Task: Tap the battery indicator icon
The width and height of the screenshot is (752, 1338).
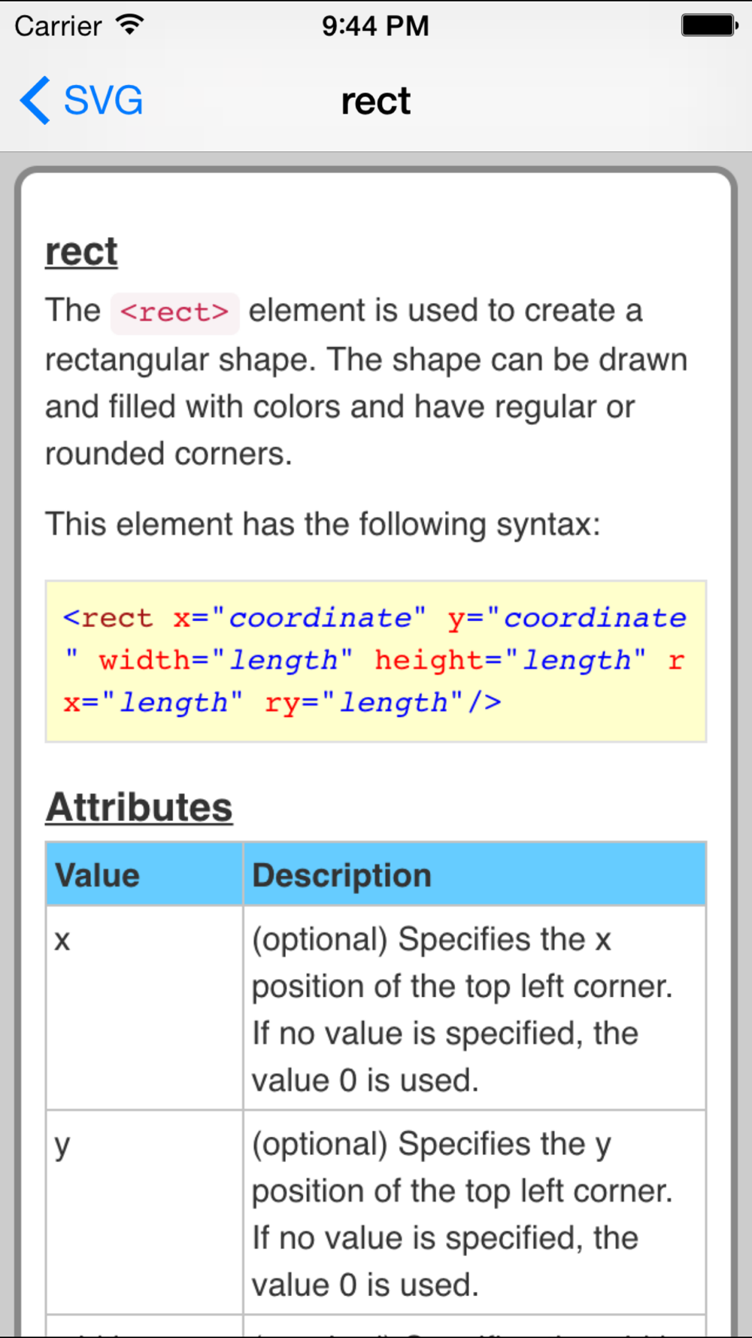Action: coord(709,26)
